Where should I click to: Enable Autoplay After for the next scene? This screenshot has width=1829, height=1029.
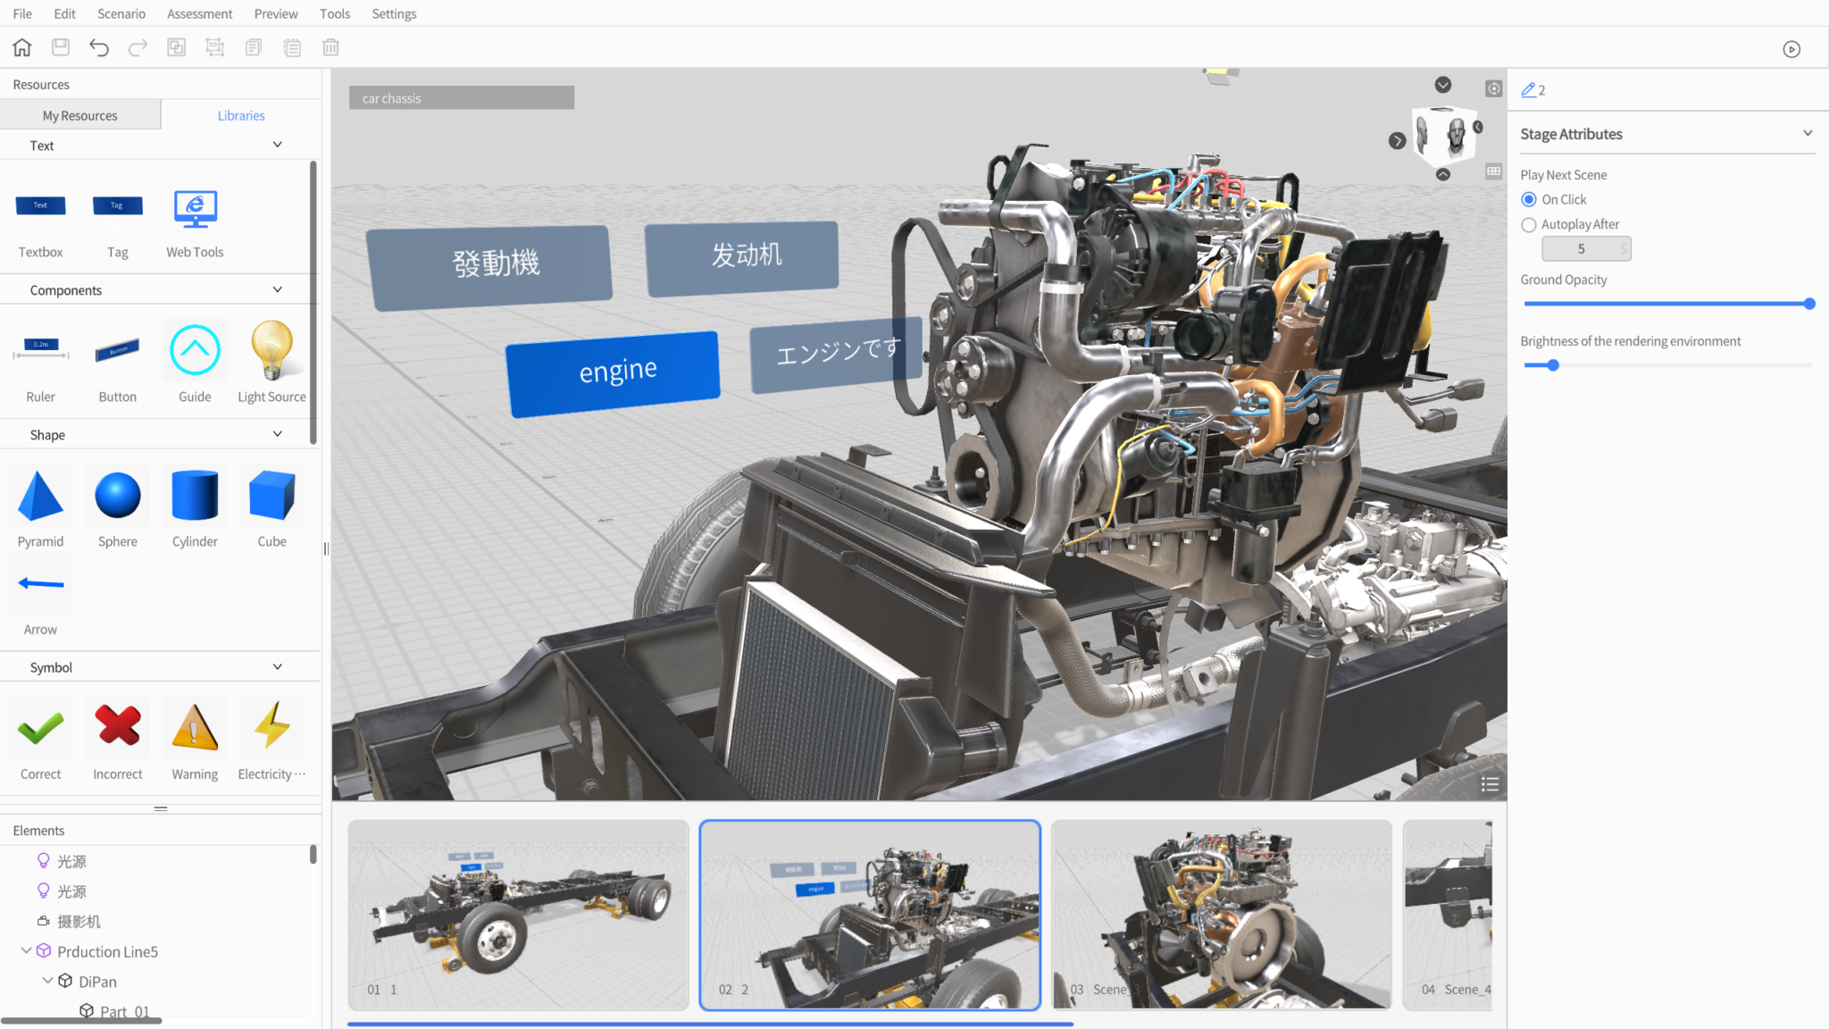[x=1529, y=224]
